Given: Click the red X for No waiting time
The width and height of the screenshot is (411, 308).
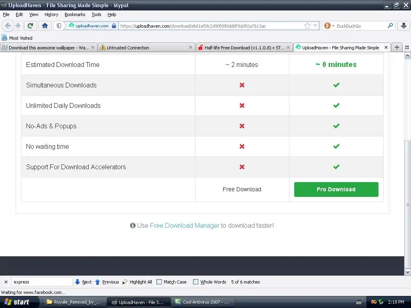Looking at the screenshot, I should point(242,146).
